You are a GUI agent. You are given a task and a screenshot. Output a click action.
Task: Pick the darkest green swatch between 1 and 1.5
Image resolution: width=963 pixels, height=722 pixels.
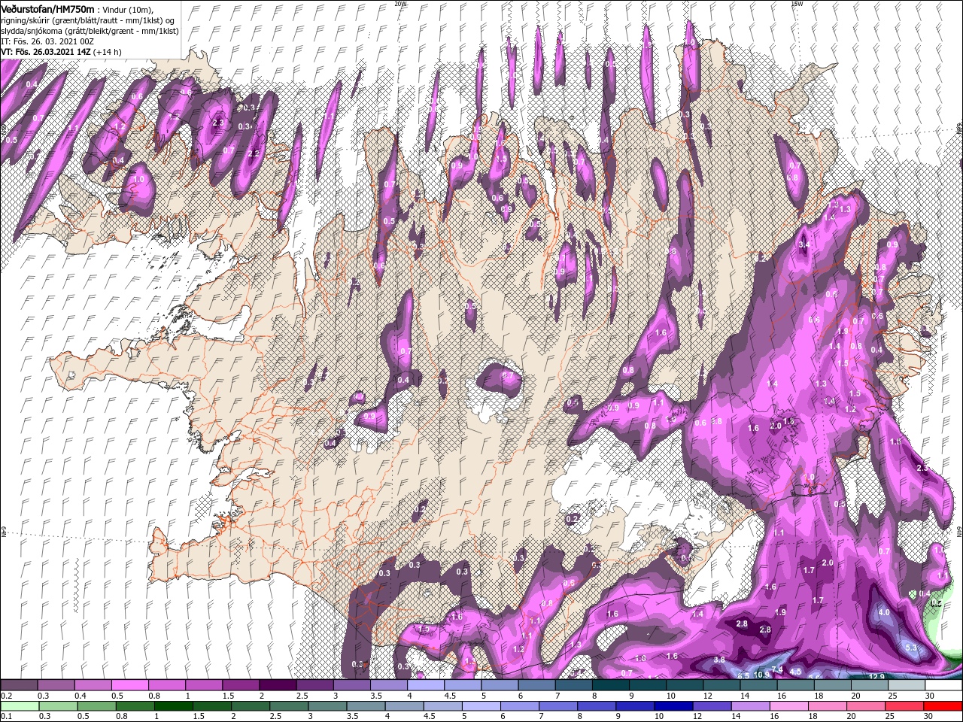pyautogui.click(x=173, y=705)
